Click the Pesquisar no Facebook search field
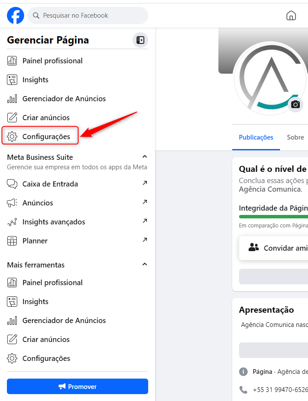This screenshot has height=401, width=308. [x=88, y=16]
